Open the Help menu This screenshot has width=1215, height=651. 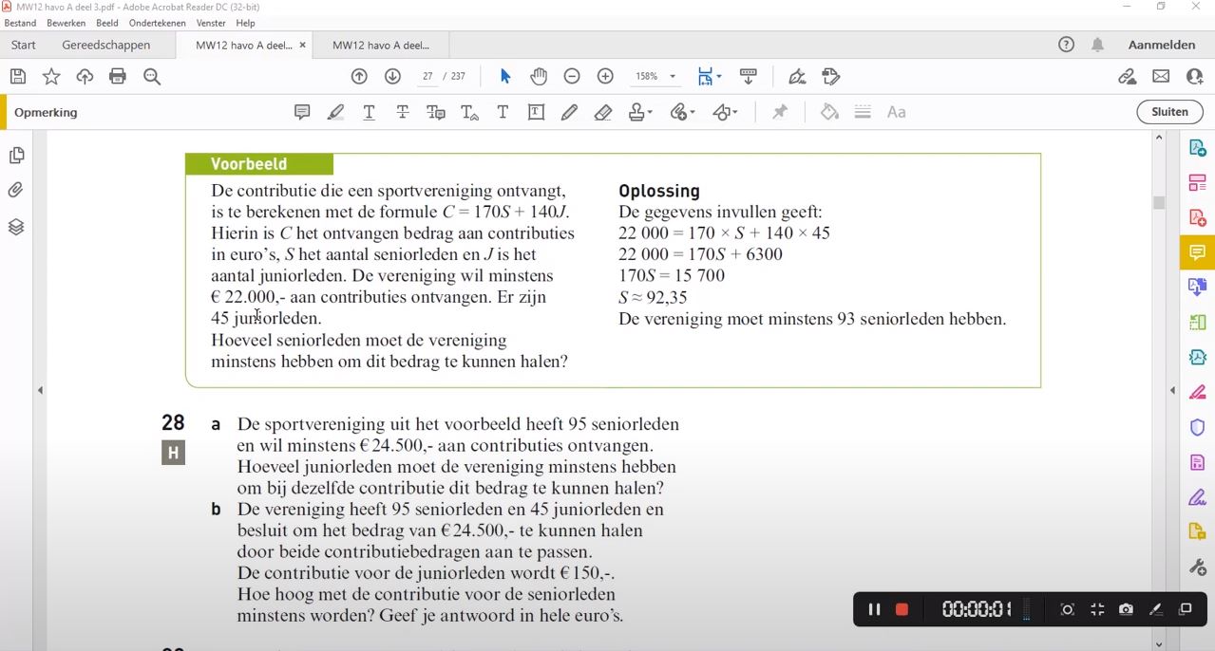[245, 23]
